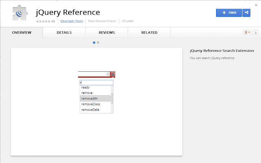Image resolution: width=261 pixels, height=163 pixels.
Task: Click the jQuery Reference puzzle piece icon
Action: (x=20, y=13)
